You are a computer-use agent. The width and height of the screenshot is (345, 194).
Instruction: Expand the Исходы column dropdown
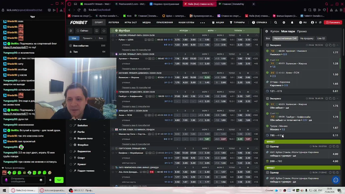[185, 31]
